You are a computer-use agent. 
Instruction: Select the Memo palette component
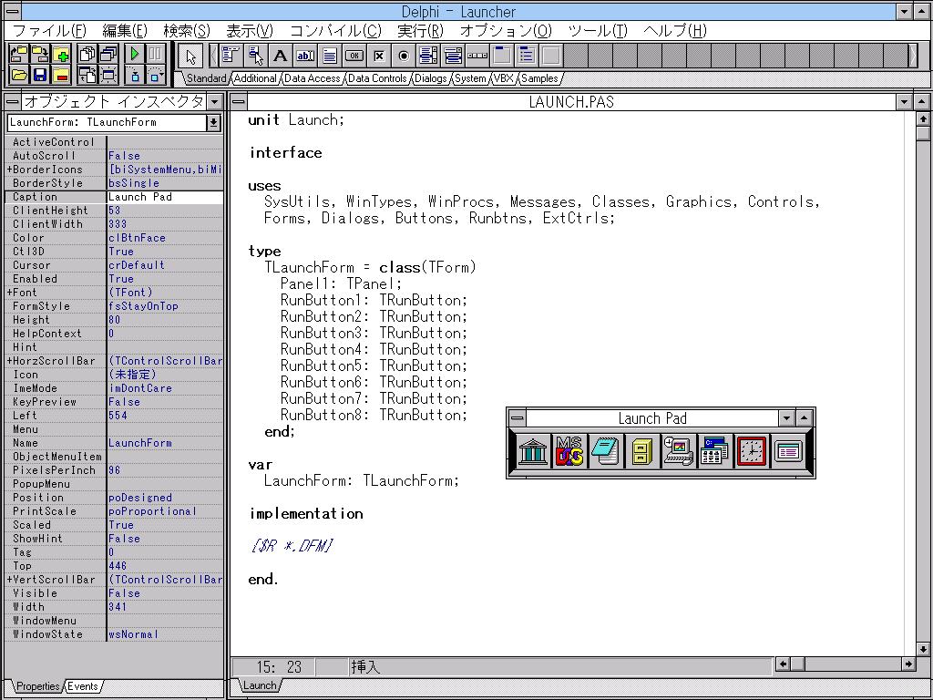coord(330,56)
